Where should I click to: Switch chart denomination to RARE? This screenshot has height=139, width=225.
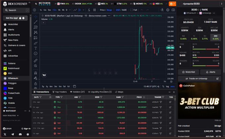(124, 10)
